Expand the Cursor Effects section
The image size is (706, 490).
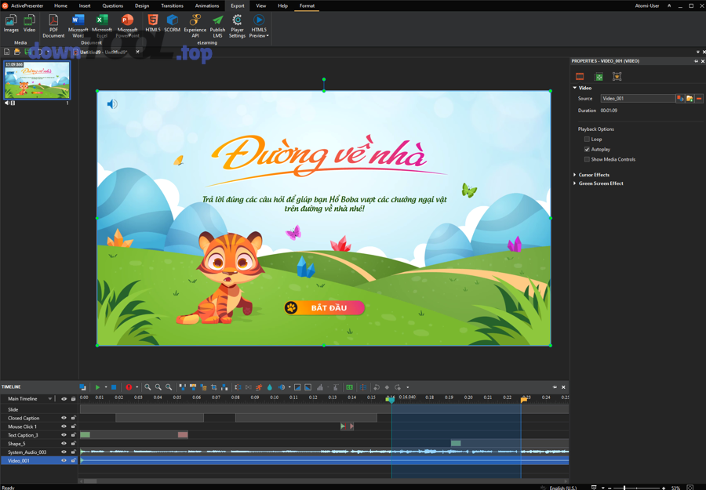[594, 175]
